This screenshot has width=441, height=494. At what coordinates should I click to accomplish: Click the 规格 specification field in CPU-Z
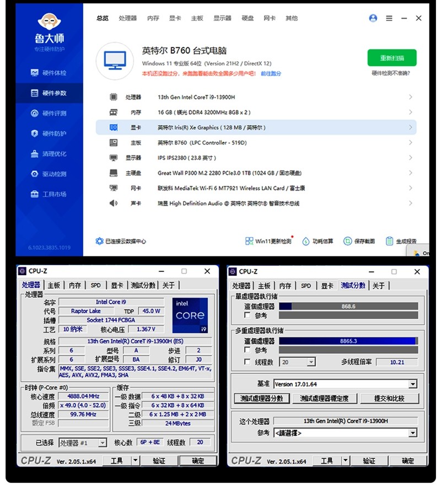pos(136,341)
